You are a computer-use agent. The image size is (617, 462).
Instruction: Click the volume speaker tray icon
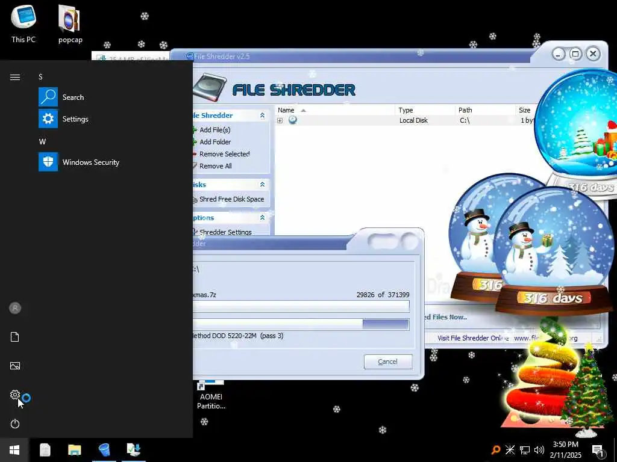pos(539,450)
